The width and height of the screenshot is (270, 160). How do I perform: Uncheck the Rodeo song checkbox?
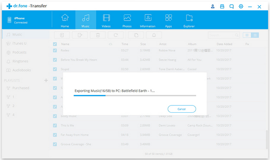click(55, 50)
